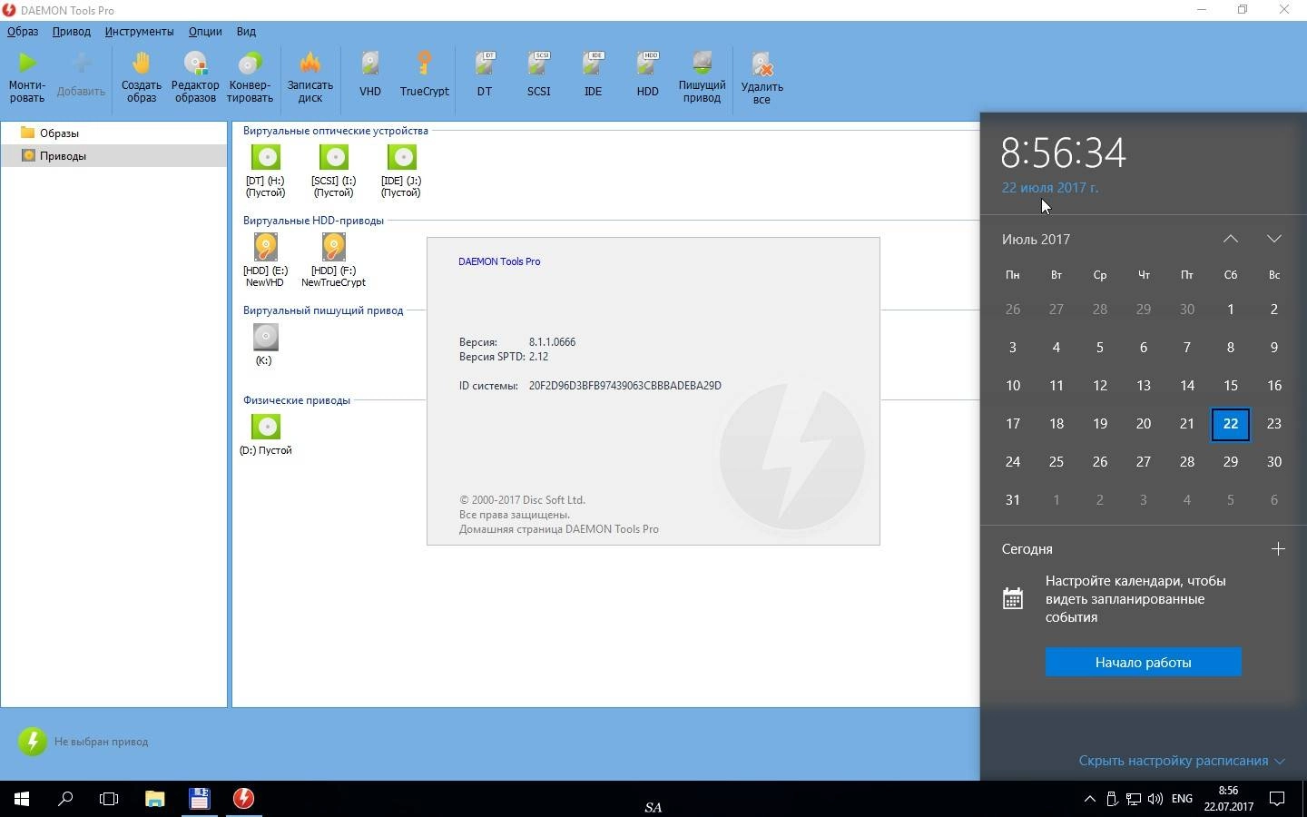The image size is (1307, 817).
Task: Click the network icon in system tray
Action: point(1134,799)
